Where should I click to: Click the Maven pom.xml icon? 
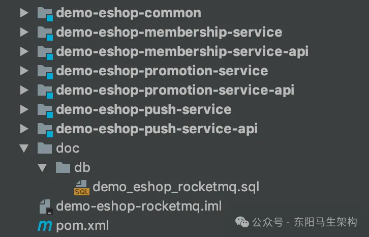45,225
